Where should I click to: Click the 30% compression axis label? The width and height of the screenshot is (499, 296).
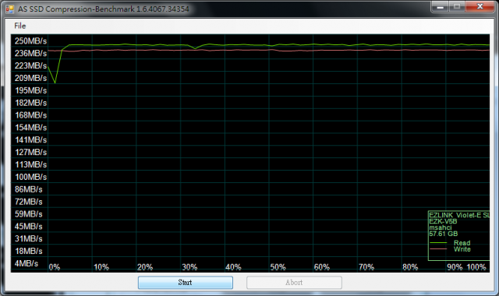point(189,267)
